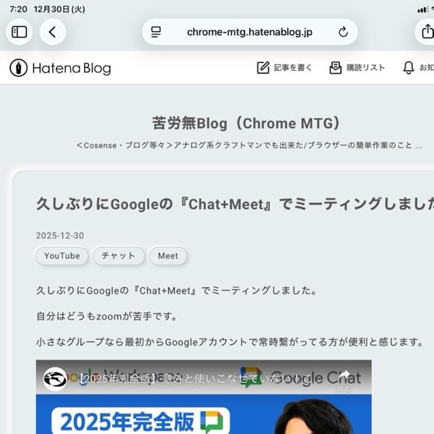Open the article title about Chat+Meet

click(x=235, y=204)
